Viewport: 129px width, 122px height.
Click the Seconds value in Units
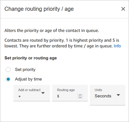[103, 96]
